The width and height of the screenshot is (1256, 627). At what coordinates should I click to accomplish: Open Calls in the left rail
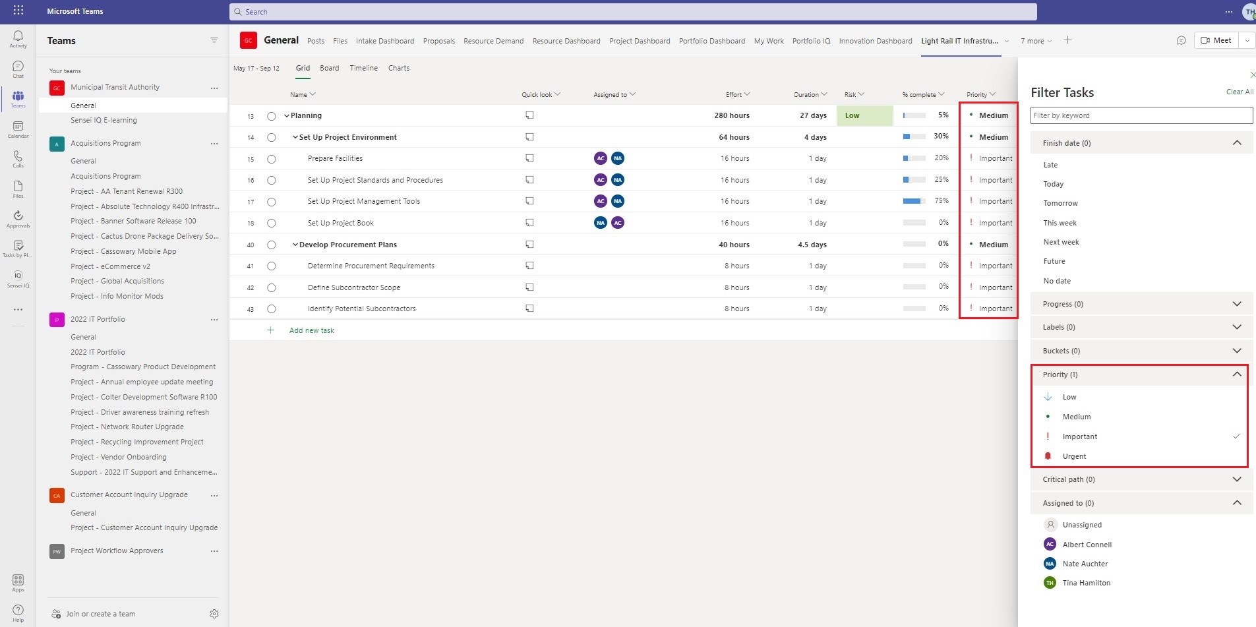[x=18, y=159]
